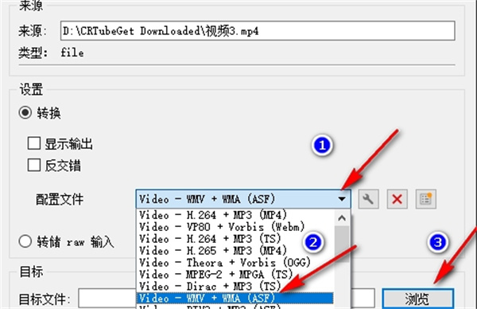Click the profile list scrollbar thumb
This screenshot has height=309, width=477.
(342, 244)
